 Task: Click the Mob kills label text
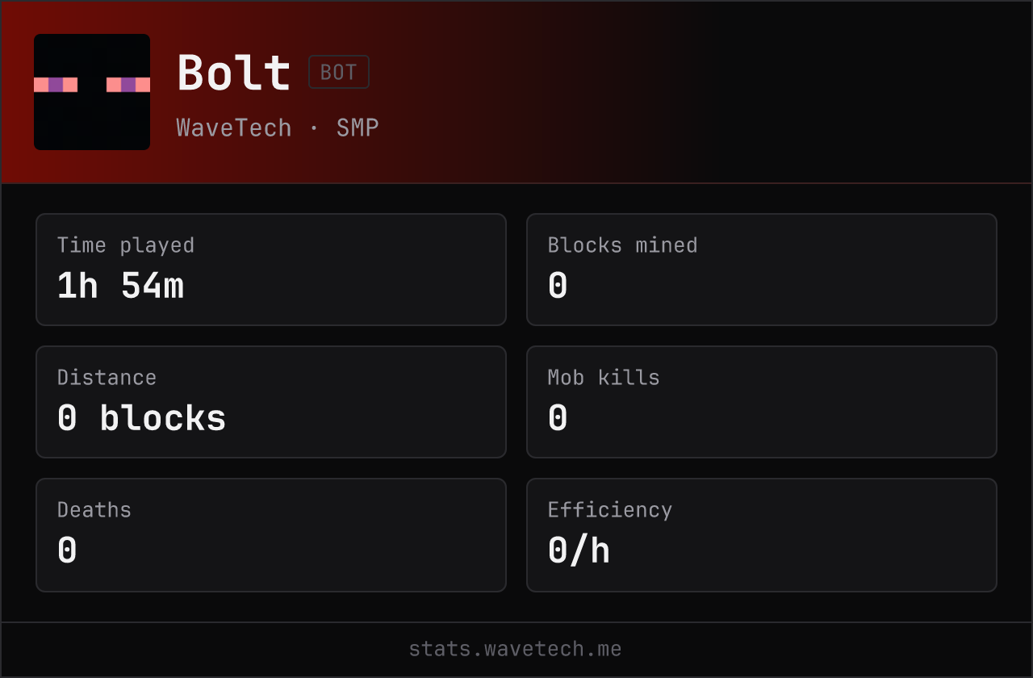point(604,378)
